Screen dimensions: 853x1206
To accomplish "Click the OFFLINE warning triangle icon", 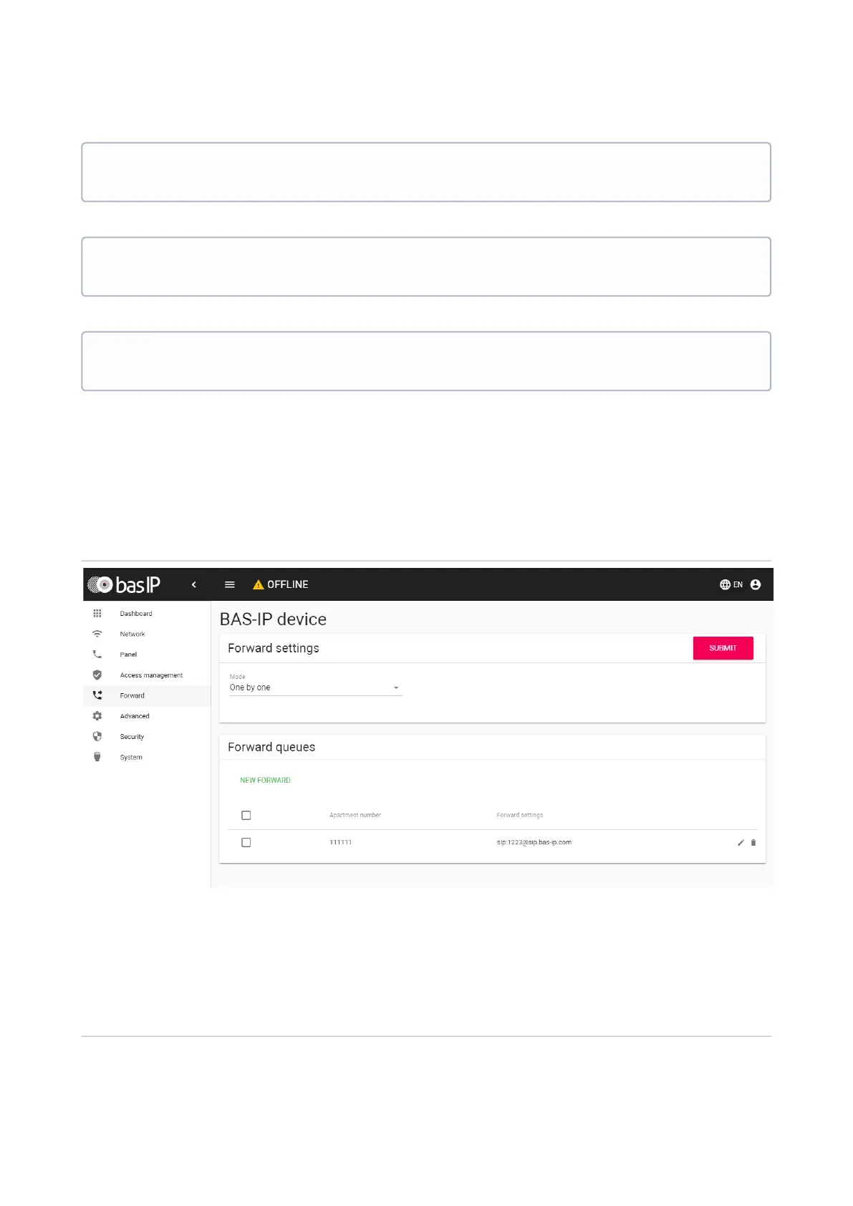I will point(259,584).
